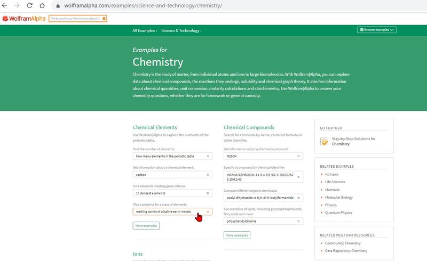Click the search submit icon in the top query box
The height and width of the screenshot is (261, 427).
point(104,18)
